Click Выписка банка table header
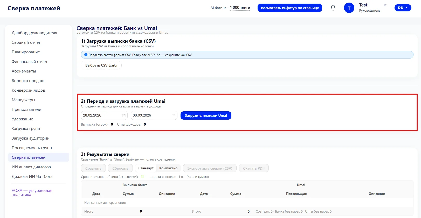Viewport: 421px width, 218px height. 135,185
